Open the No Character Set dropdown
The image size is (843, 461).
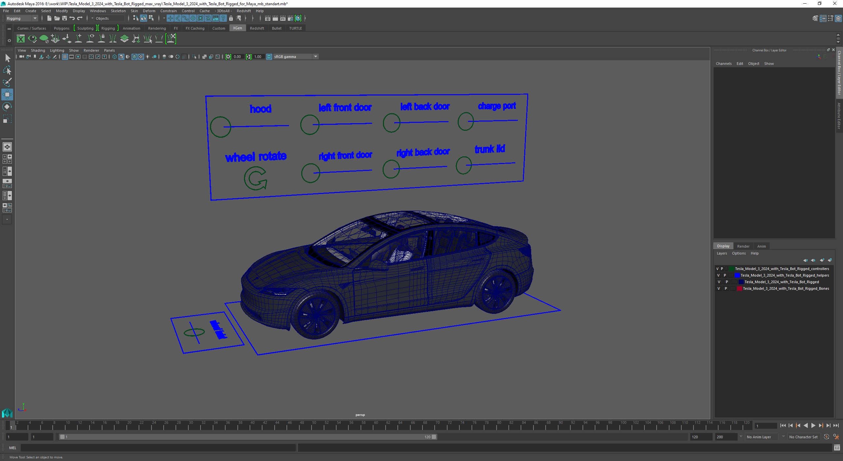coord(803,437)
